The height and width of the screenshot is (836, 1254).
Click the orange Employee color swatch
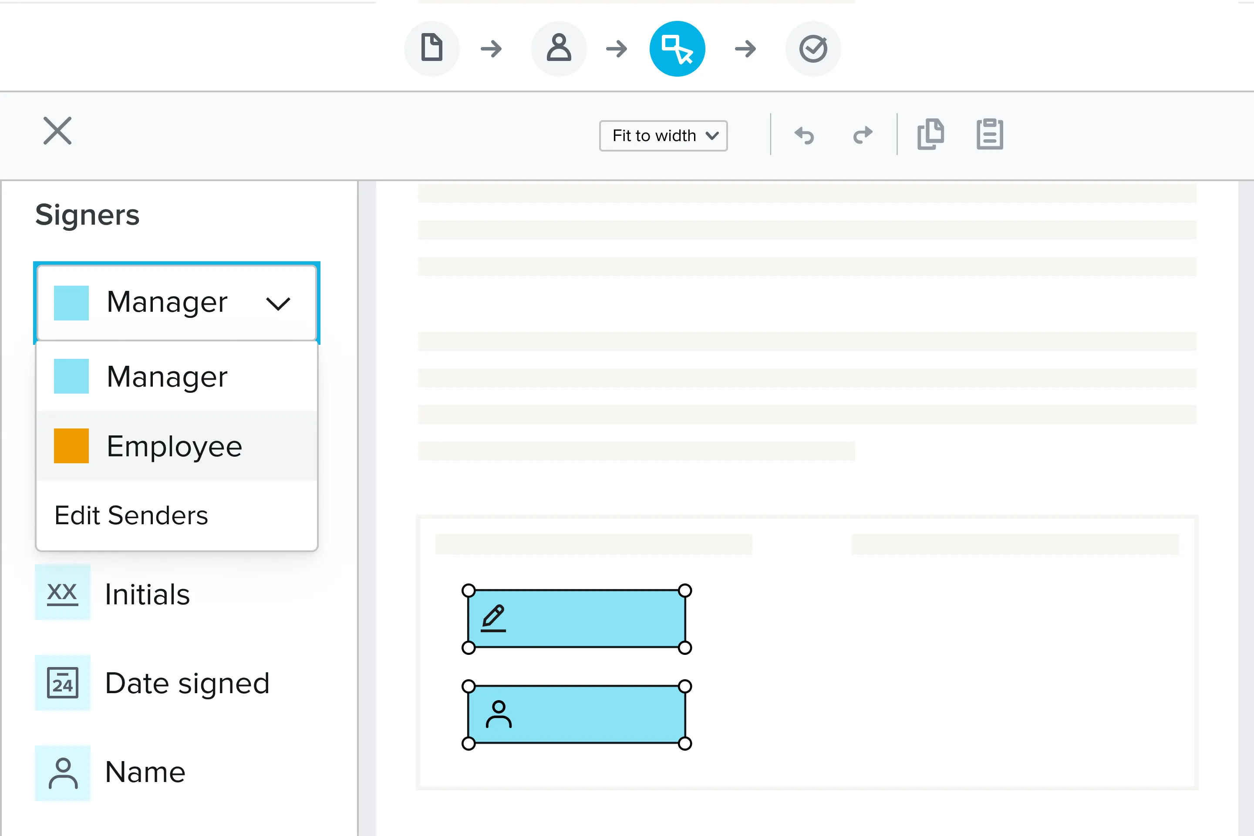71,446
